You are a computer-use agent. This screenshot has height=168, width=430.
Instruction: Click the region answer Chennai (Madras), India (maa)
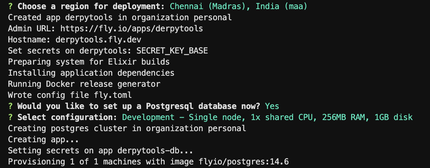pos(238,6)
